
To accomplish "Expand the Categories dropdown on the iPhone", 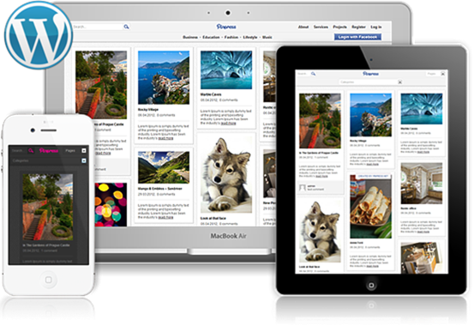I will (x=84, y=160).
